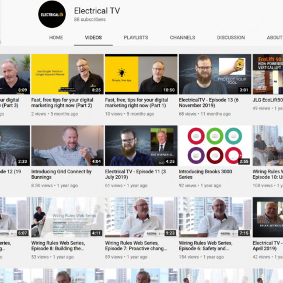Click the Electrical TV channel name heading

[97, 11]
